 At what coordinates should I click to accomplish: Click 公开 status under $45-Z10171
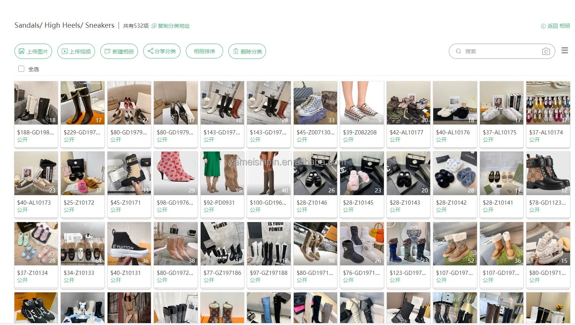click(x=116, y=210)
